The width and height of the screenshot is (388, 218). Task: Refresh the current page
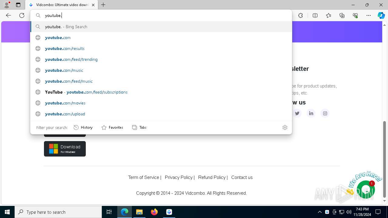coord(22,15)
